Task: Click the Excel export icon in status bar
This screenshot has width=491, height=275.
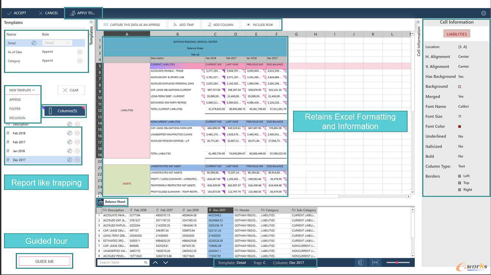Action: click(361, 262)
